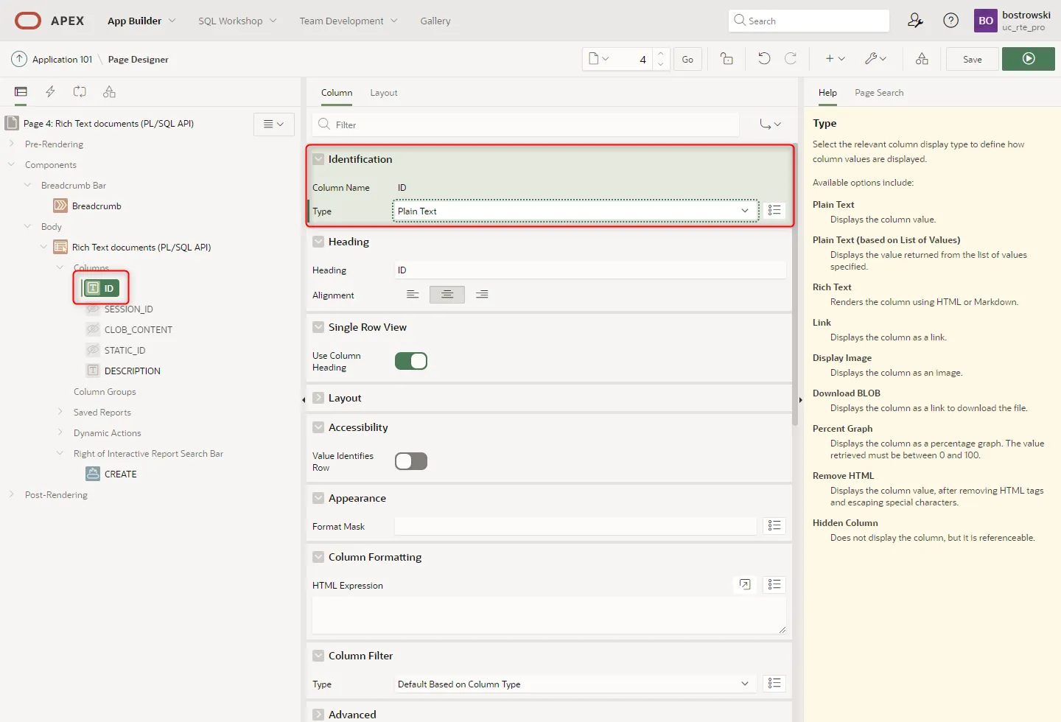The height and width of the screenshot is (722, 1061).
Task: Click the Undo arrow icon
Action: (x=764, y=59)
